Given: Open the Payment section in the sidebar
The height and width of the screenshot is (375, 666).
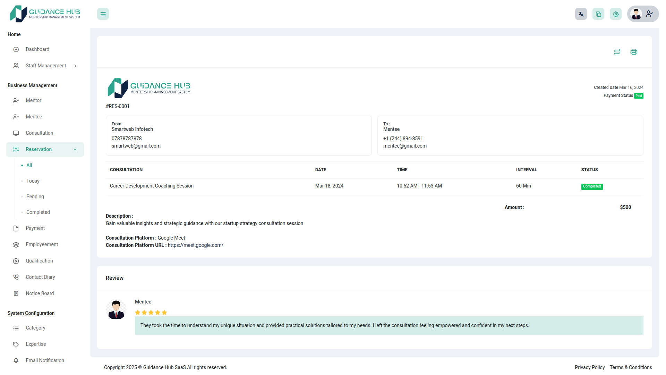Looking at the screenshot, I should (x=35, y=228).
